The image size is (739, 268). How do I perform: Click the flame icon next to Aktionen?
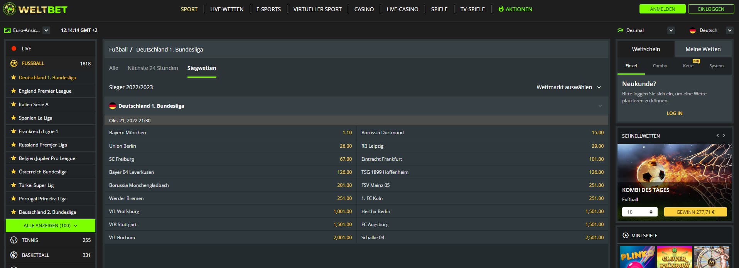501,9
